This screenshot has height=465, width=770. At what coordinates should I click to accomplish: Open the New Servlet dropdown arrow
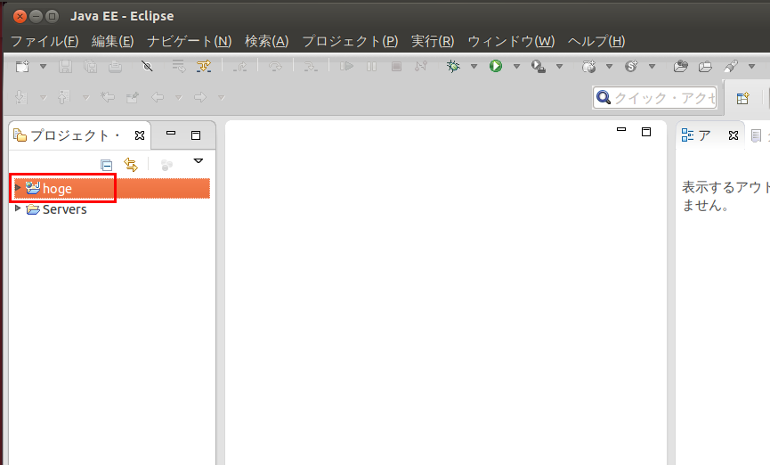pyautogui.click(x=652, y=66)
